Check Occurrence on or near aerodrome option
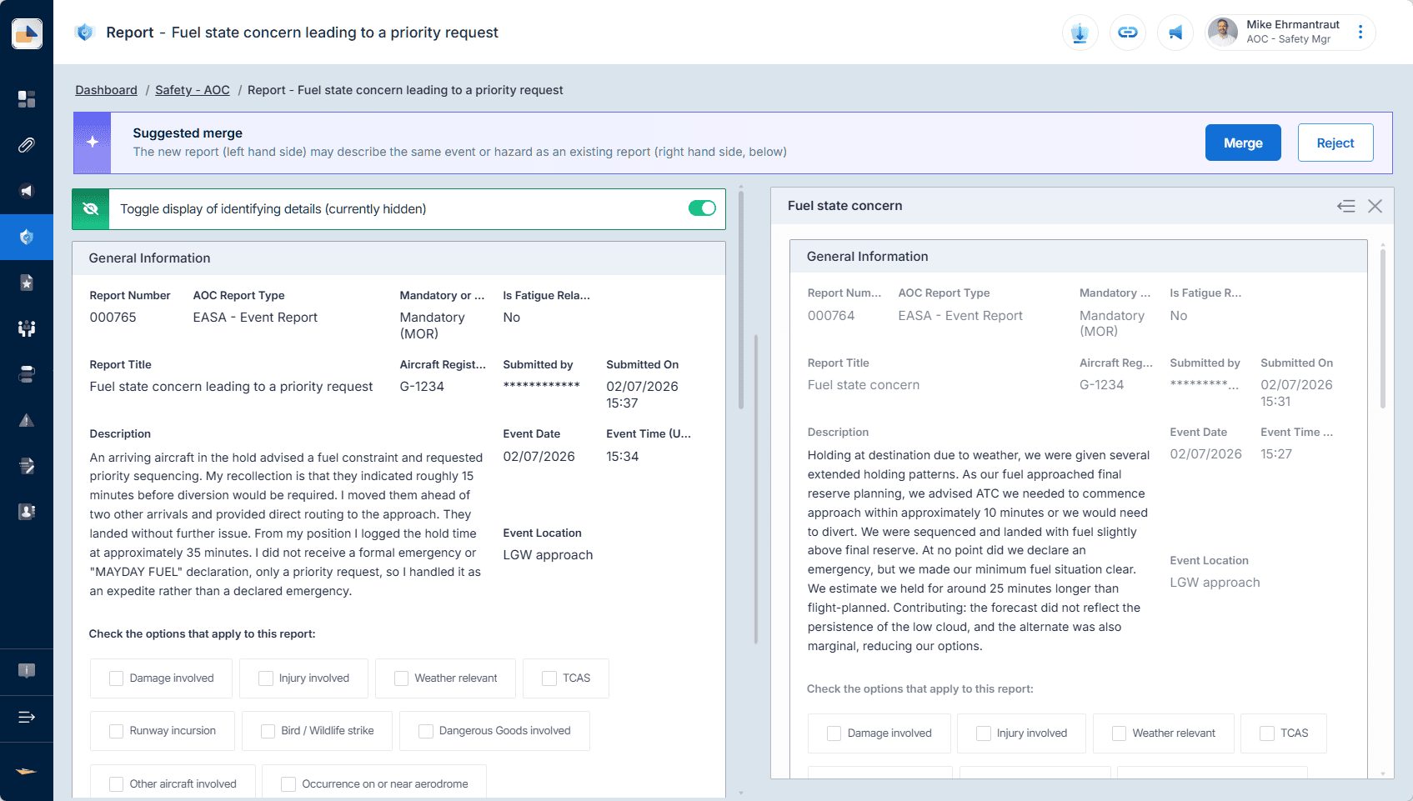This screenshot has height=801, width=1413. [288, 784]
